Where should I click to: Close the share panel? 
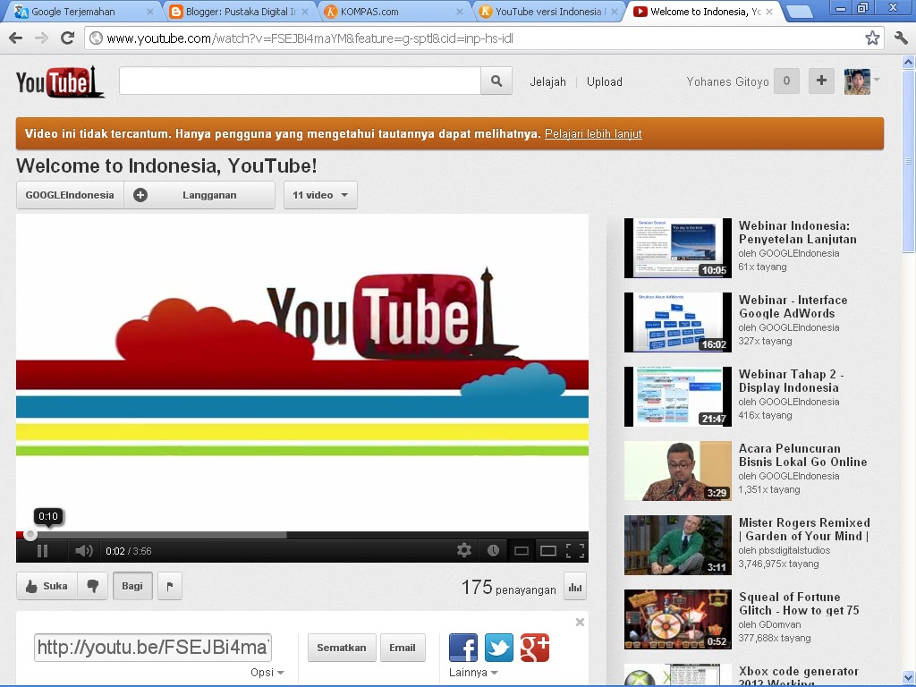tap(580, 623)
